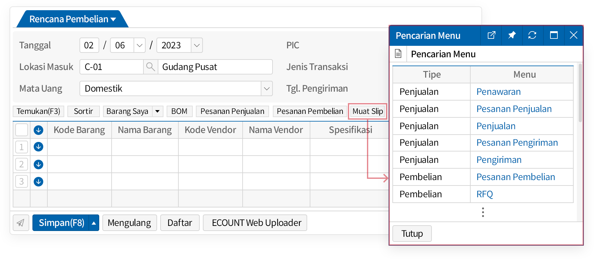594x259 pixels.
Task: Click the blue down-arrow icon in row 1
Action: tap(38, 147)
